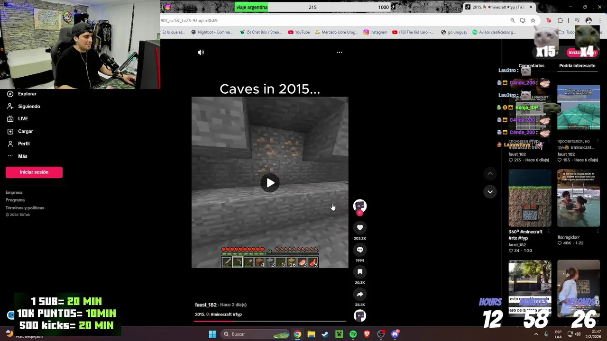Bookmark this page with the star icon
Image resolution: width=607 pixels, height=341 pixels.
click(x=533, y=20)
